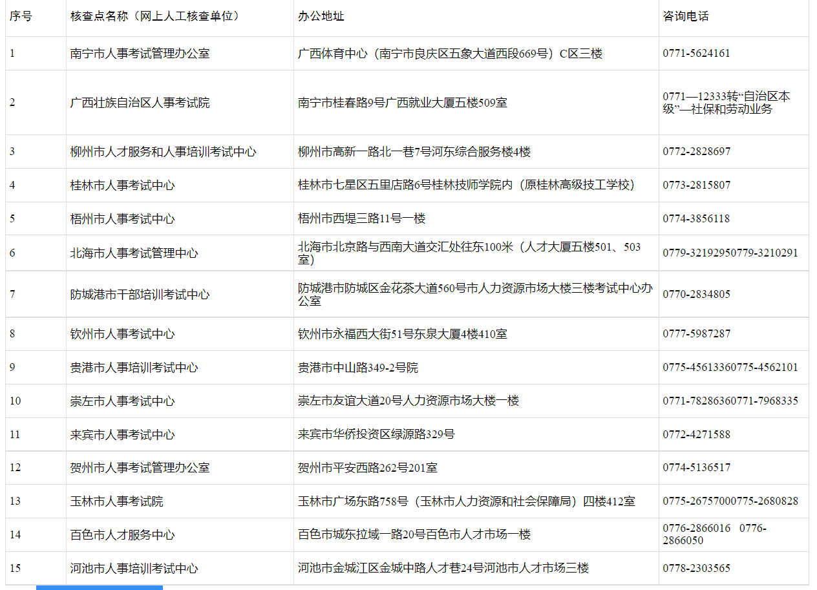The image size is (817, 590).
Task: Click serial number 6 in the 北海市 row
Action: coord(12,253)
